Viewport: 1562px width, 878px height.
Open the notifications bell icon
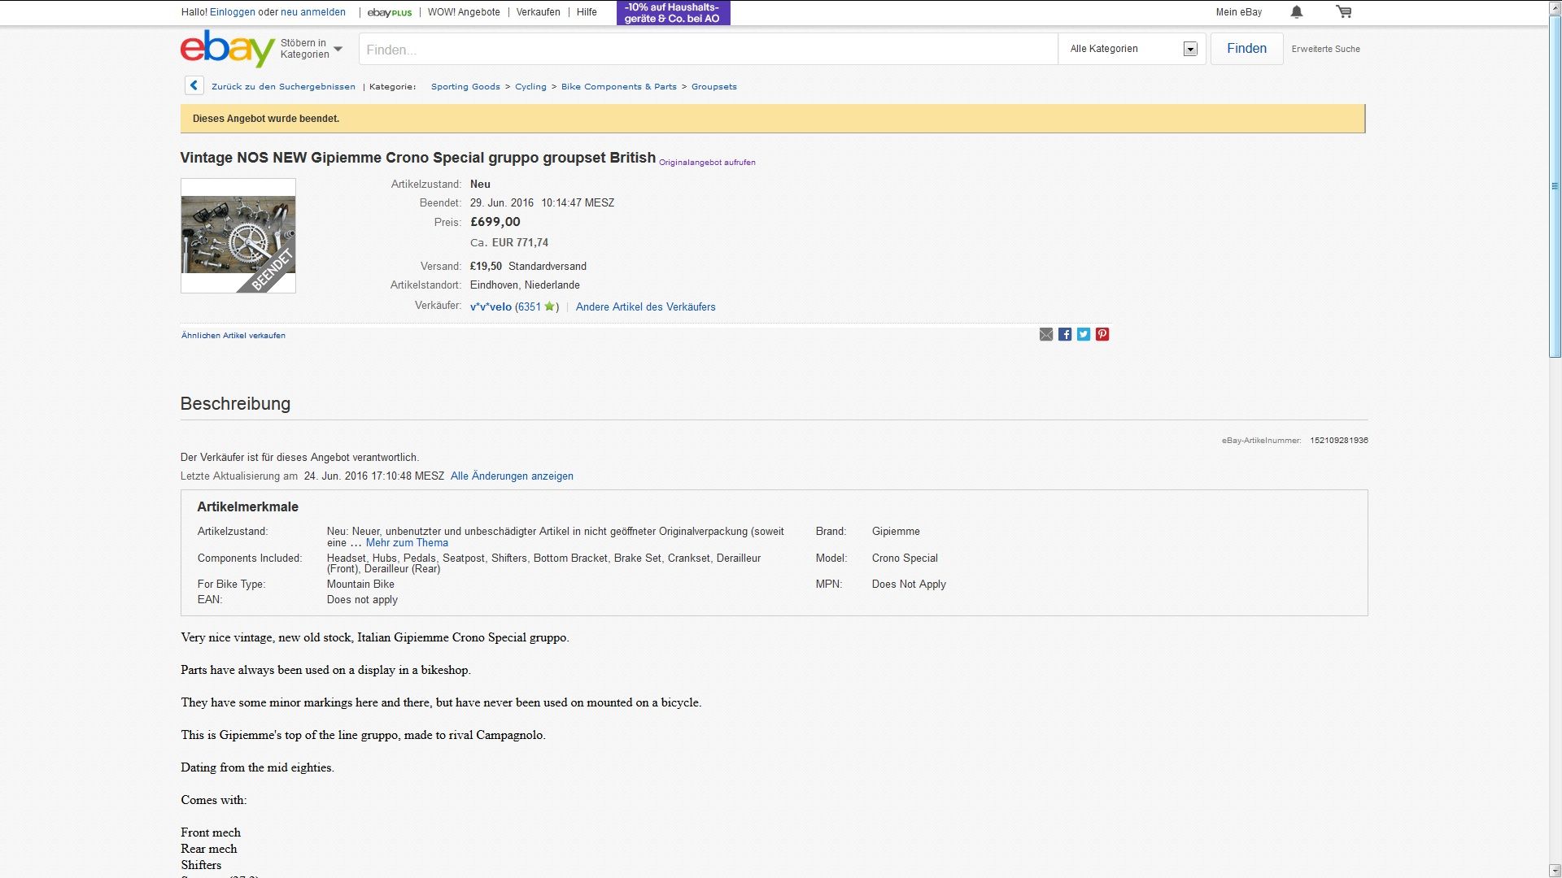click(1297, 12)
